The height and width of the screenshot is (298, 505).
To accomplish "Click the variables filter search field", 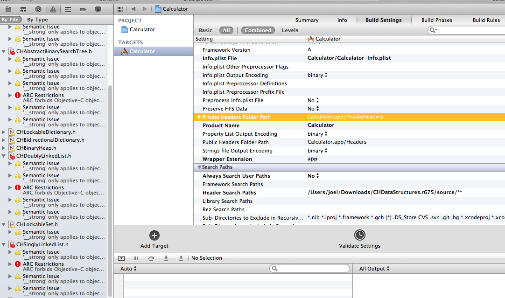I will pos(310,269).
